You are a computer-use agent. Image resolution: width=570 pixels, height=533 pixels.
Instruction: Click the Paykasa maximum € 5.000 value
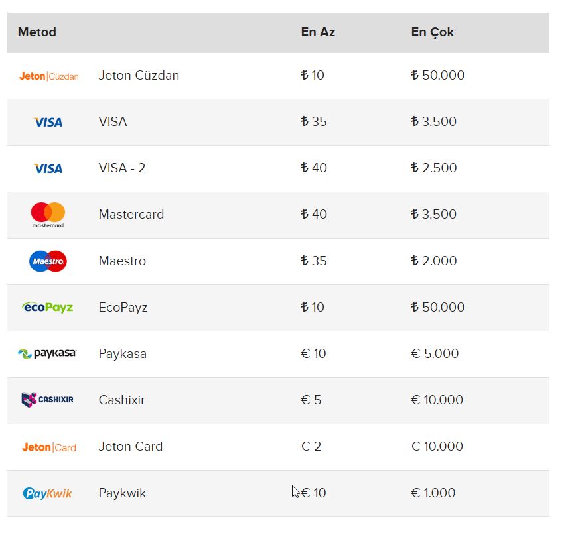(435, 353)
